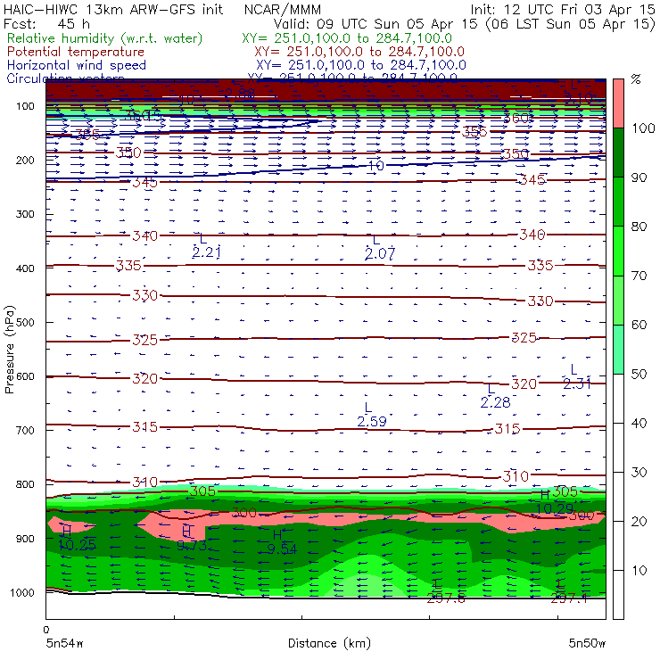660x660 pixels.
Task: Click the colorbar segment between 50 and 60
Action: pyautogui.click(x=618, y=350)
